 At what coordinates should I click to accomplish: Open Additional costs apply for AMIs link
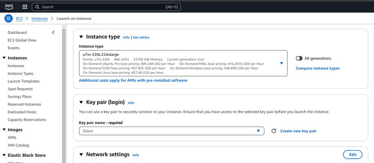point(133,80)
